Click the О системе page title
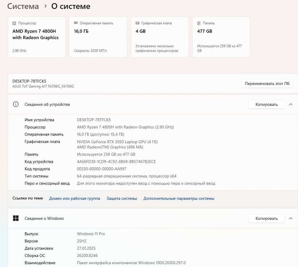This screenshot has height=267, width=298. 71,6
